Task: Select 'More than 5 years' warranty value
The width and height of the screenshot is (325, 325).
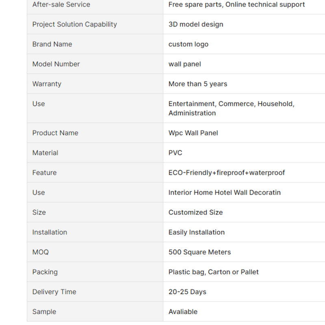Action: coord(198,84)
